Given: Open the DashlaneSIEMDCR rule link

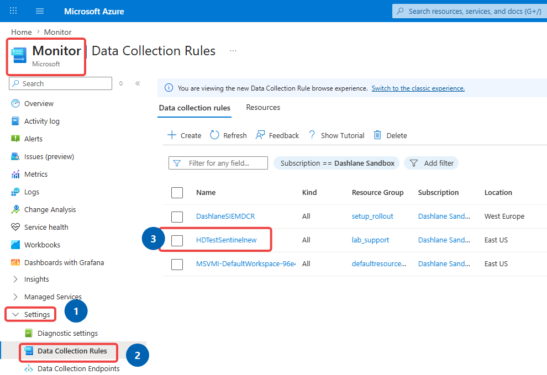Looking at the screenshot, I should [225, 216].
